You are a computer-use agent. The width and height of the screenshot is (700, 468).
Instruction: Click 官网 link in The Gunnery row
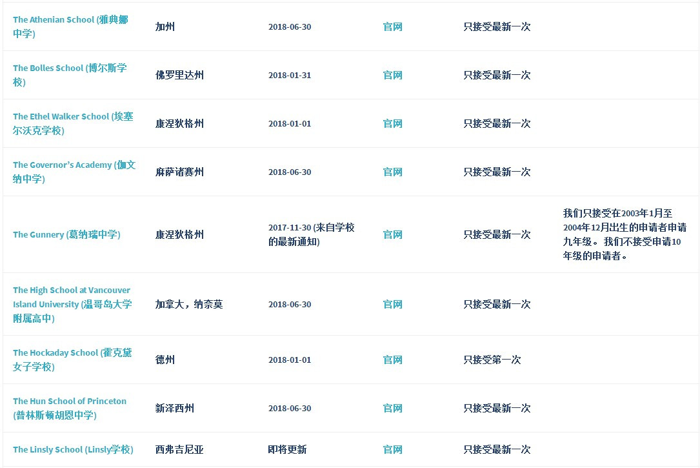pyautogui.click(x=392, y=234)
